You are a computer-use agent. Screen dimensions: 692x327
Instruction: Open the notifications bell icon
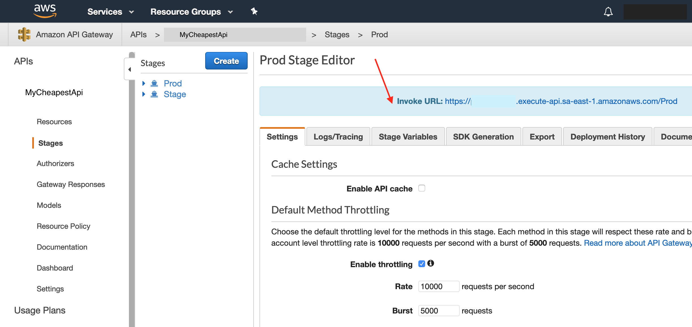point(608,12)
